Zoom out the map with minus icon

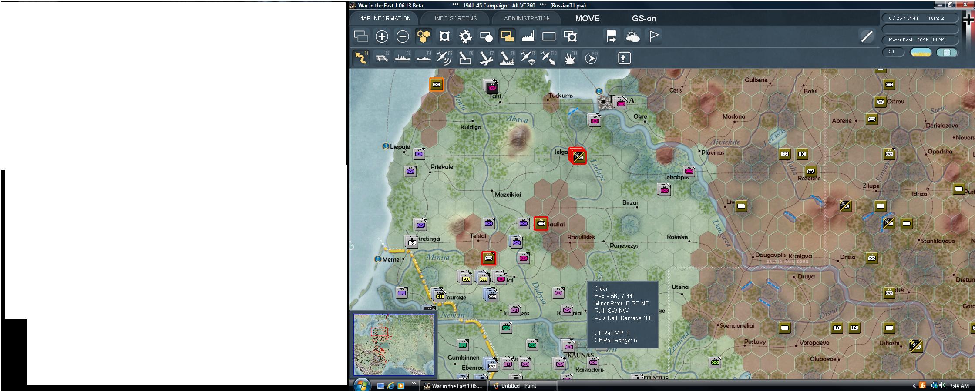coord(403,36)
